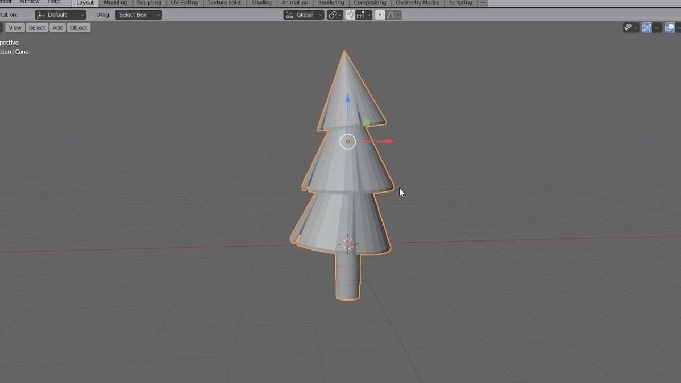Open viewport visibility eye-icon dropdown
Viewport: 681px width, 383px height.
[x=631, y=28]
